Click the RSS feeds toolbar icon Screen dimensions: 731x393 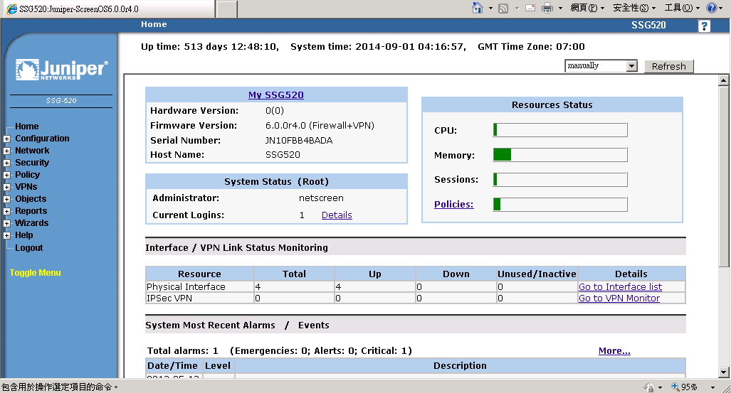[x=503, y=9]
